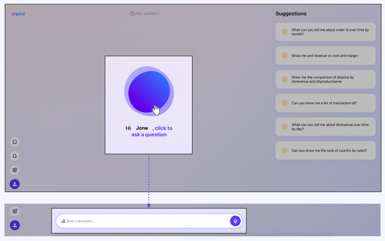Click the apps grid icon beside the question bar
The height and width of the screenshot is (241, 385).
pyautogui.click(x=15, y=211)
